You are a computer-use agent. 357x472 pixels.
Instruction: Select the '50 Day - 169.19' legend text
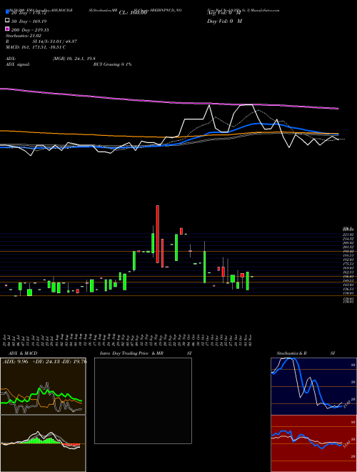[x=29, y=21]
